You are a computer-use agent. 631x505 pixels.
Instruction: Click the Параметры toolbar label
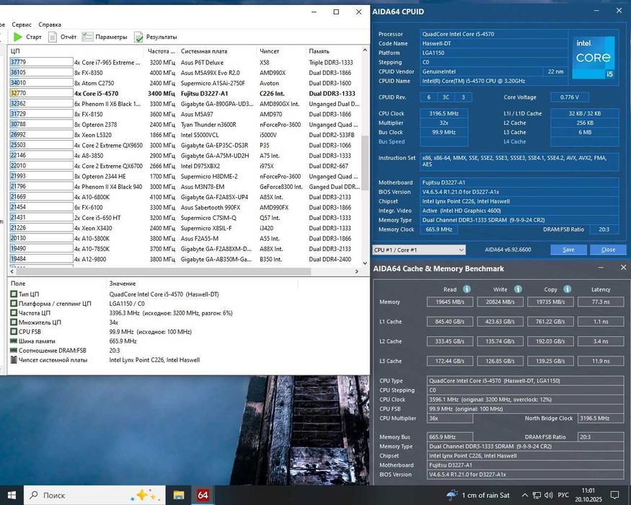112,37
